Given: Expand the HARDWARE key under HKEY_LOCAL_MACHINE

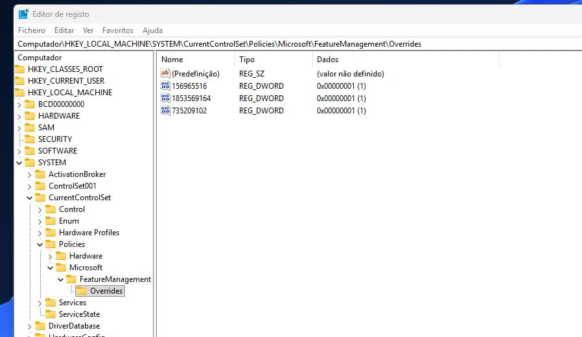Looking at the screenshot, I should point(19,116).
